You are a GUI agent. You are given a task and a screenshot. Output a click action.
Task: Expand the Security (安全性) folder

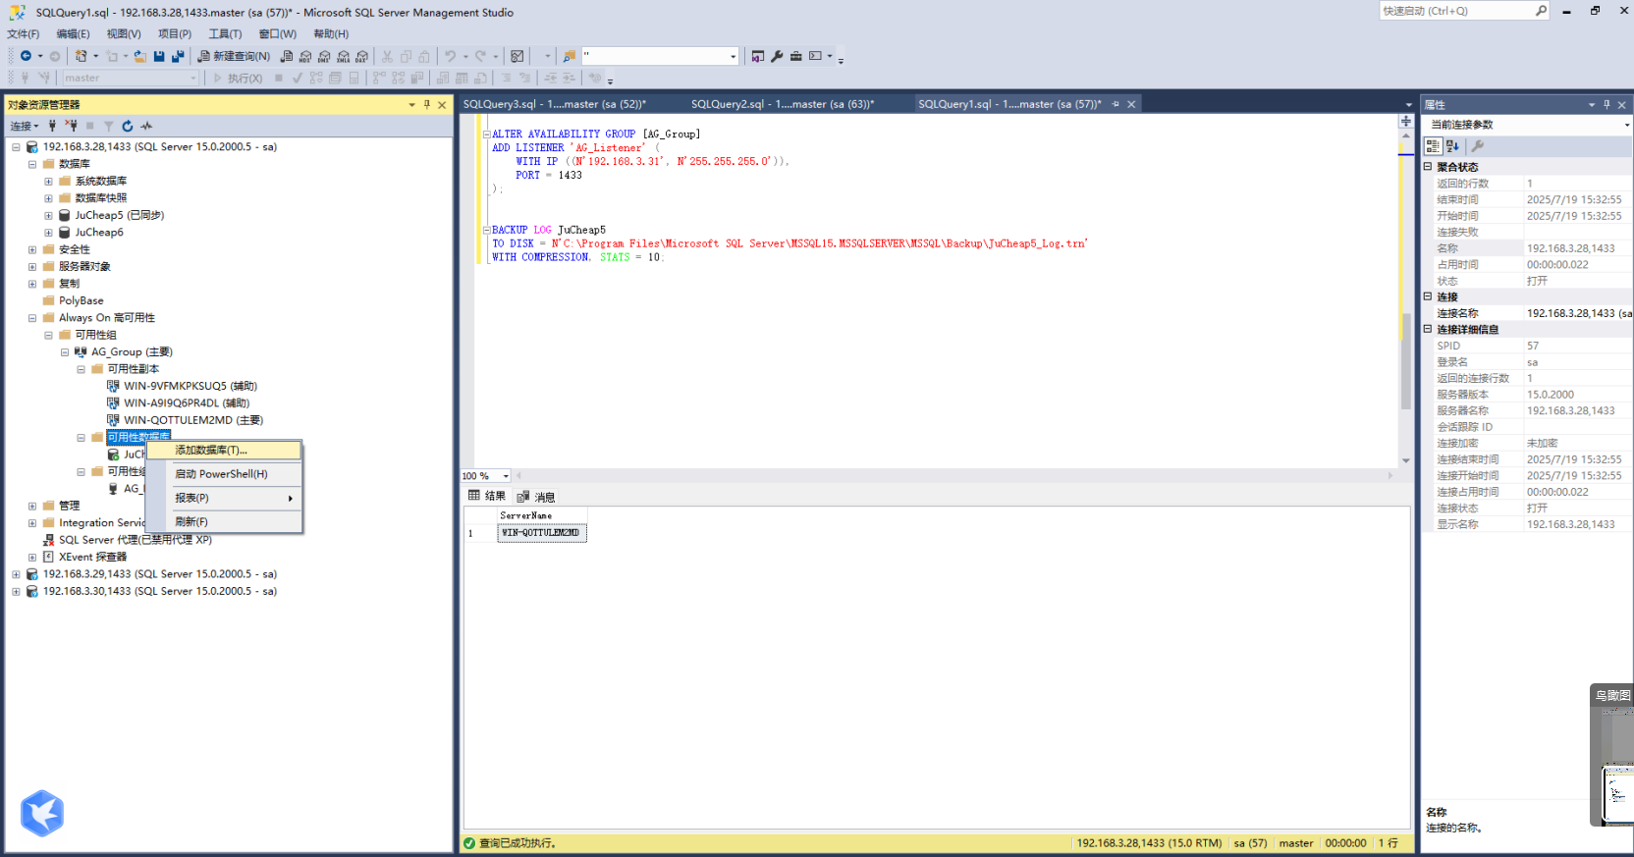pyautogui.click(x=32, y=250)
